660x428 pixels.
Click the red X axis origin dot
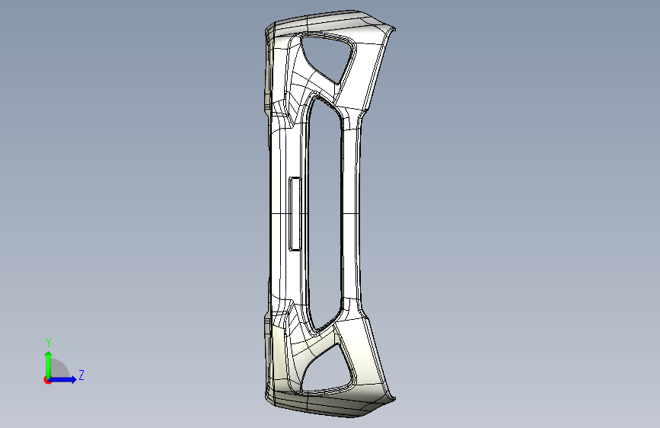click(46, 381)
